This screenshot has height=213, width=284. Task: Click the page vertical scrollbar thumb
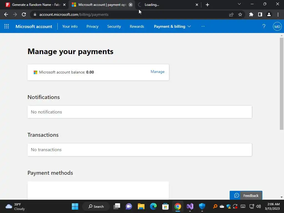pos(282,84)
